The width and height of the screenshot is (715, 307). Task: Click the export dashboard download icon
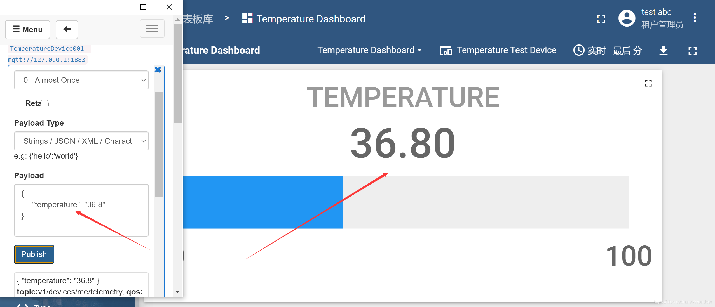664,51
